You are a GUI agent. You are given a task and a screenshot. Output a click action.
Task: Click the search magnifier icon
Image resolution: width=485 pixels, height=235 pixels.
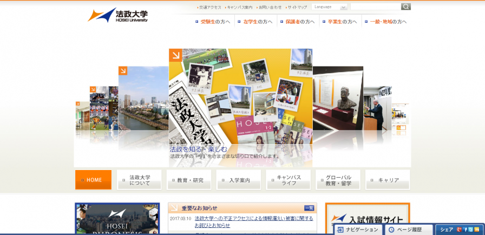(x=406, y=6)
